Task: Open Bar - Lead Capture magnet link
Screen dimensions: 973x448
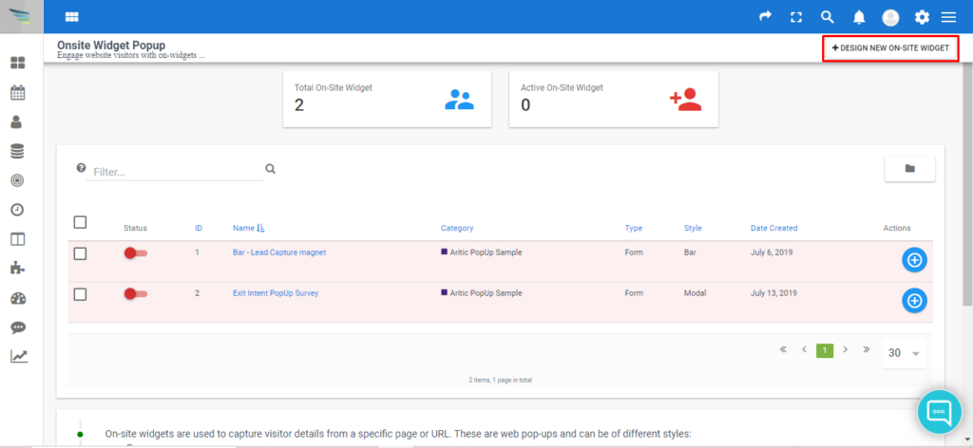Action: pos(279,252)
